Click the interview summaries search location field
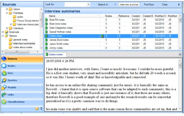This screenshot has width=184, height=116. coord(129,4)
